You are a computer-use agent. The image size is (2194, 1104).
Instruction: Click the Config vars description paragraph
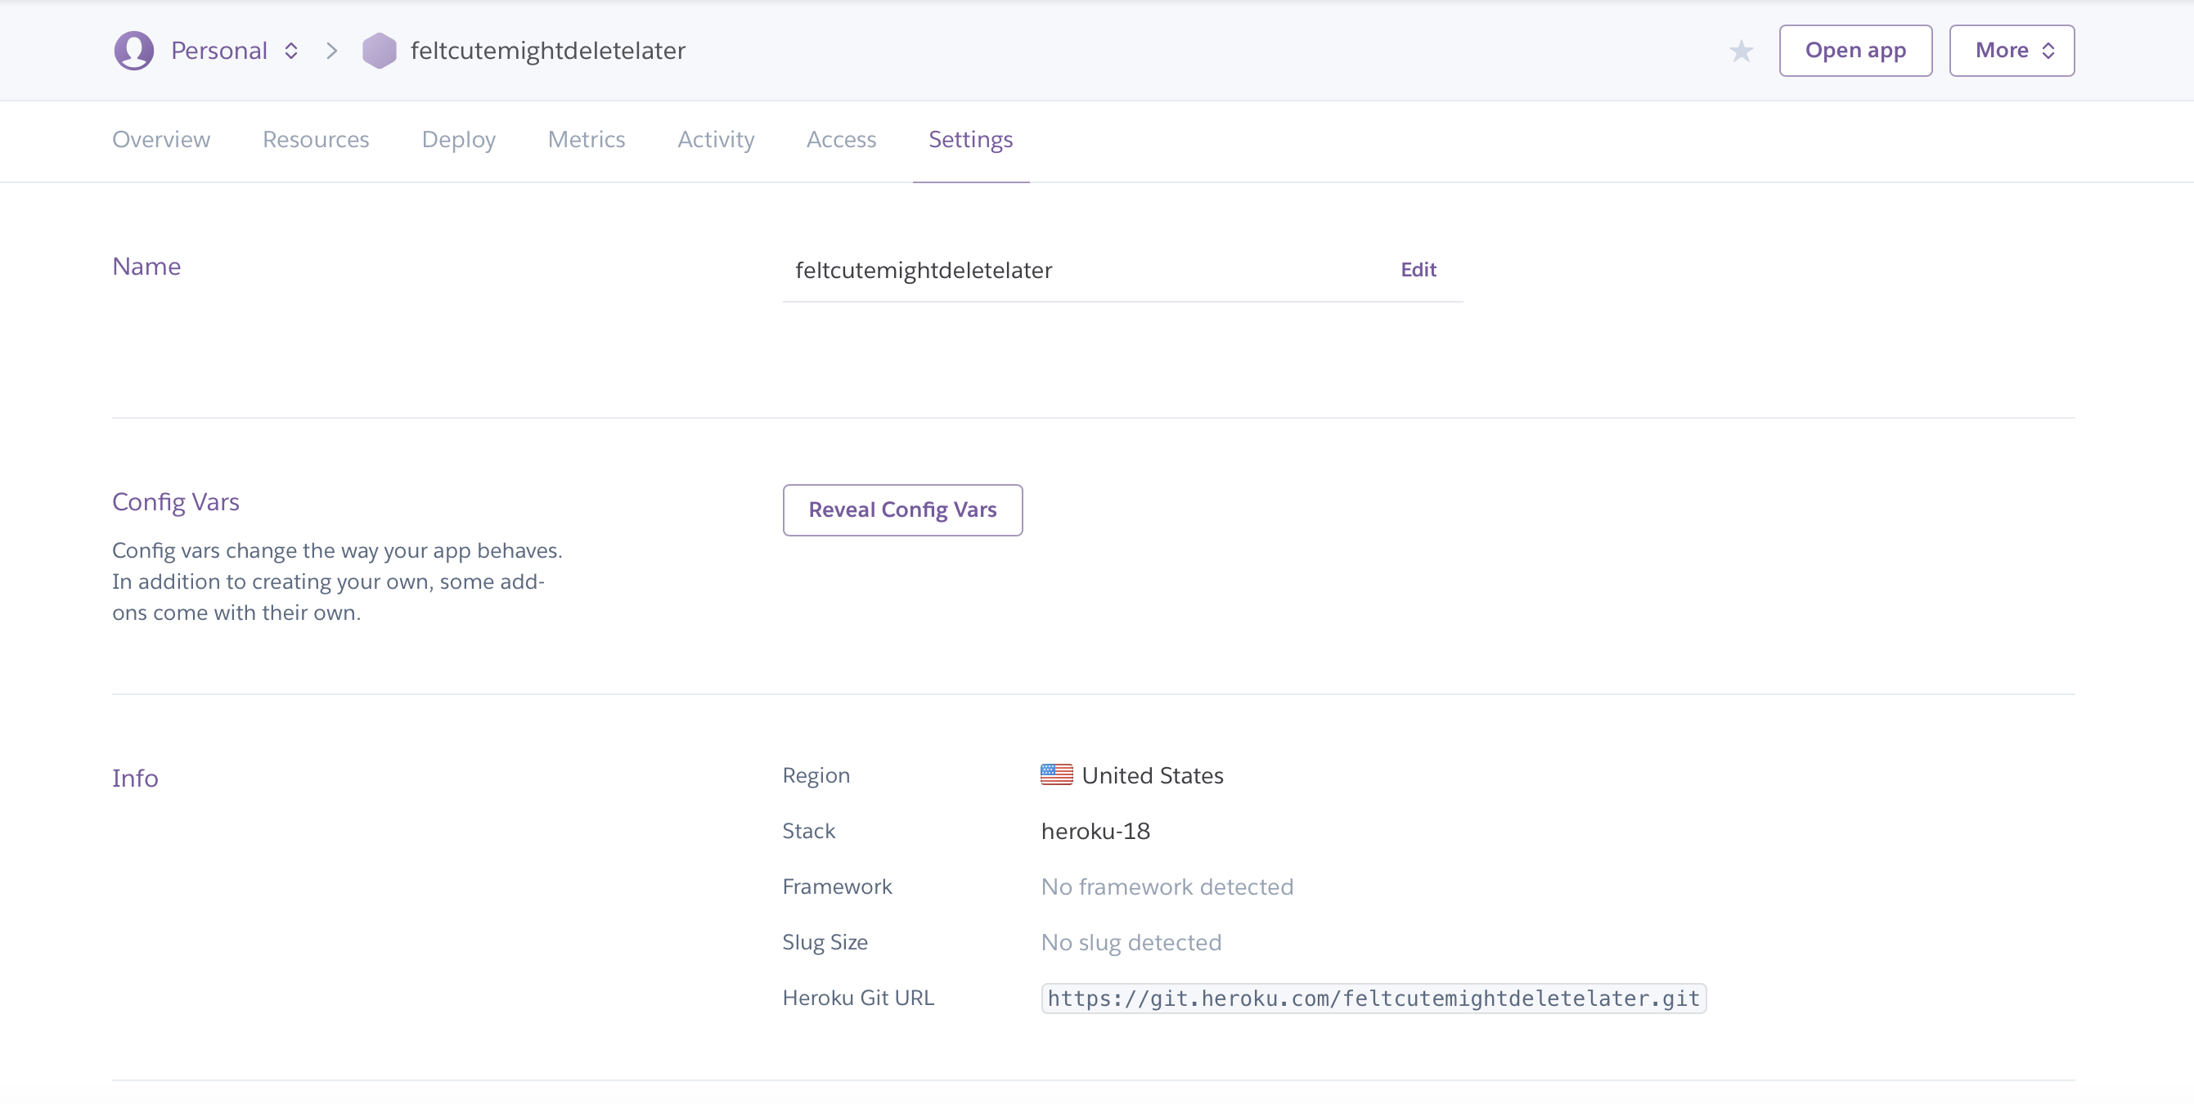[x=337, y=581]
